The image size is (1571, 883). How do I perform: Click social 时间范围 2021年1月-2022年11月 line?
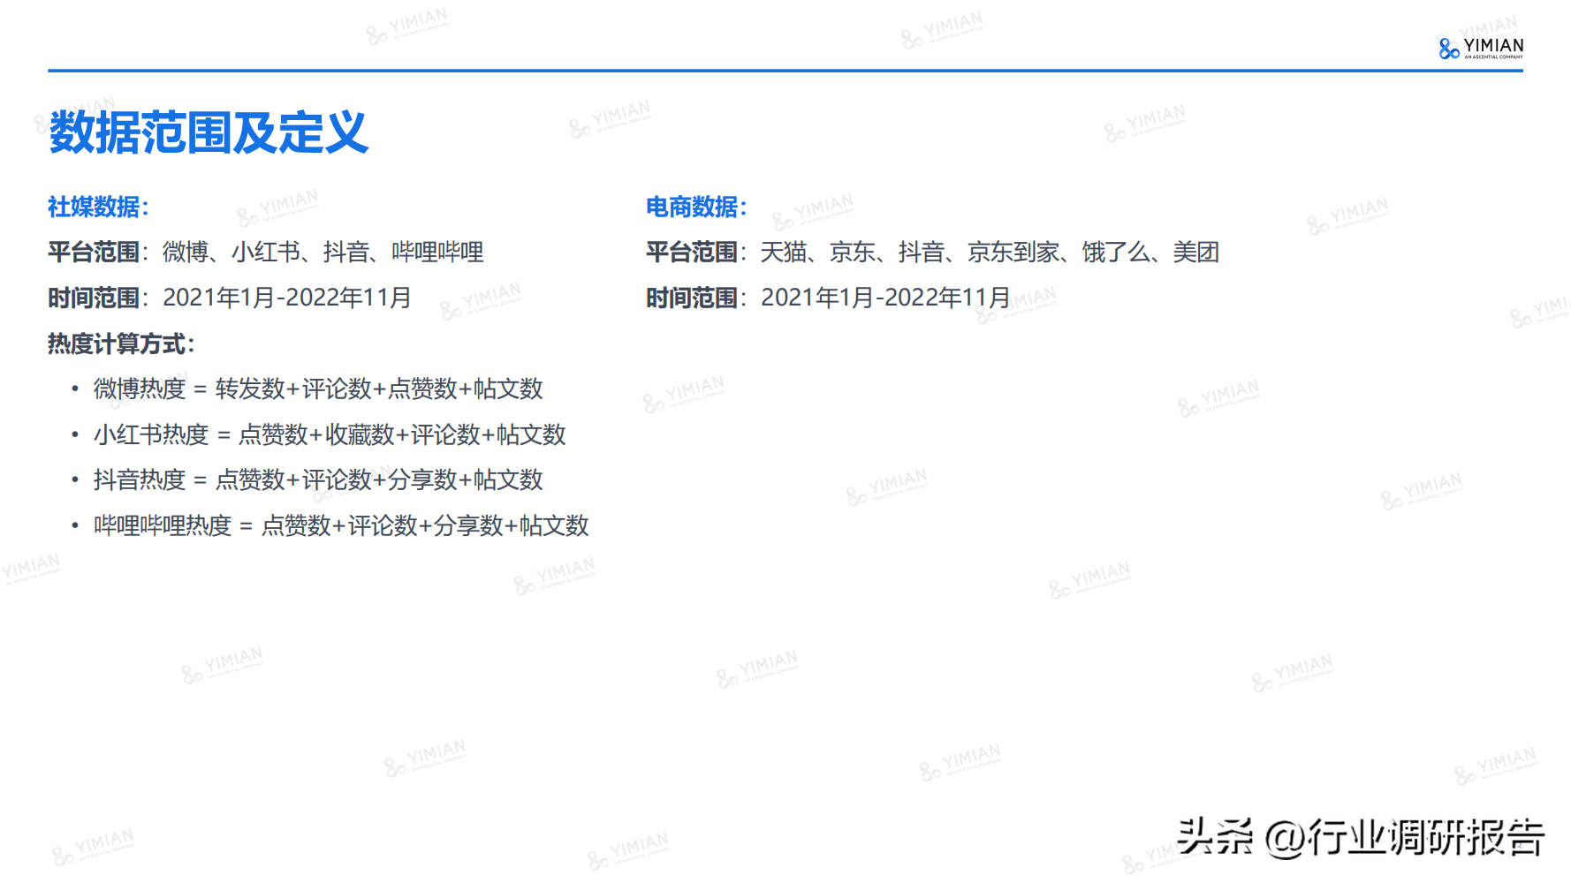coord(230,298)
